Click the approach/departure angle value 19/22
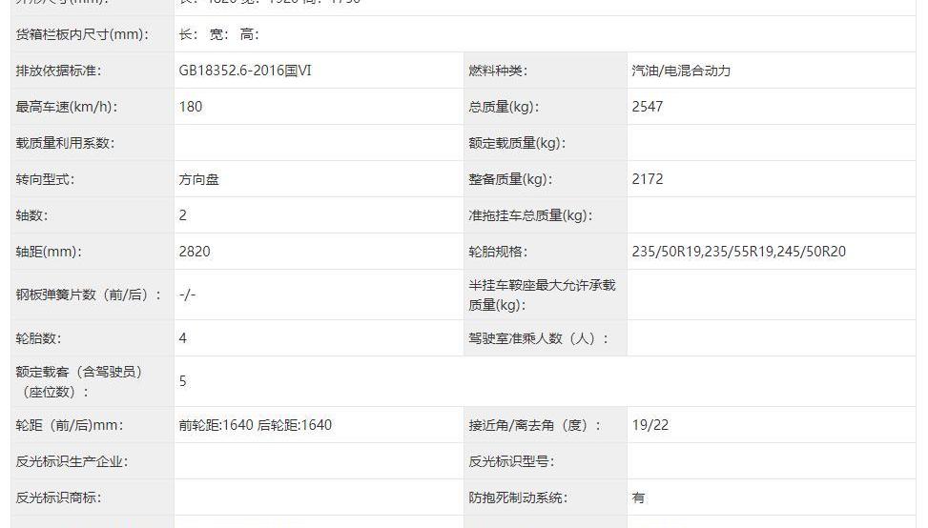The image size is (928, 528). pos(650,425)
